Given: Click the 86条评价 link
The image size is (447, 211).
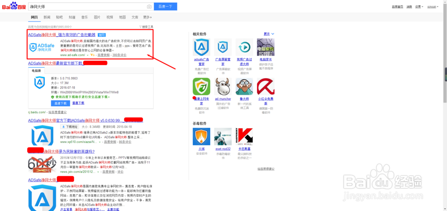Looking at the screenshot, I should [x=125, y=142].
